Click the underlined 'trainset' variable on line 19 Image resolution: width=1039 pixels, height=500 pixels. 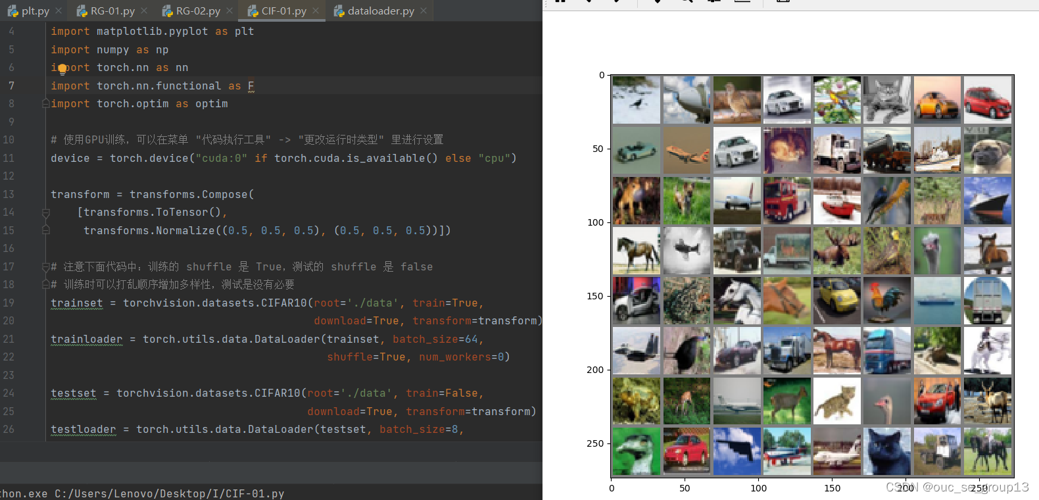click(x=77, y=303)
